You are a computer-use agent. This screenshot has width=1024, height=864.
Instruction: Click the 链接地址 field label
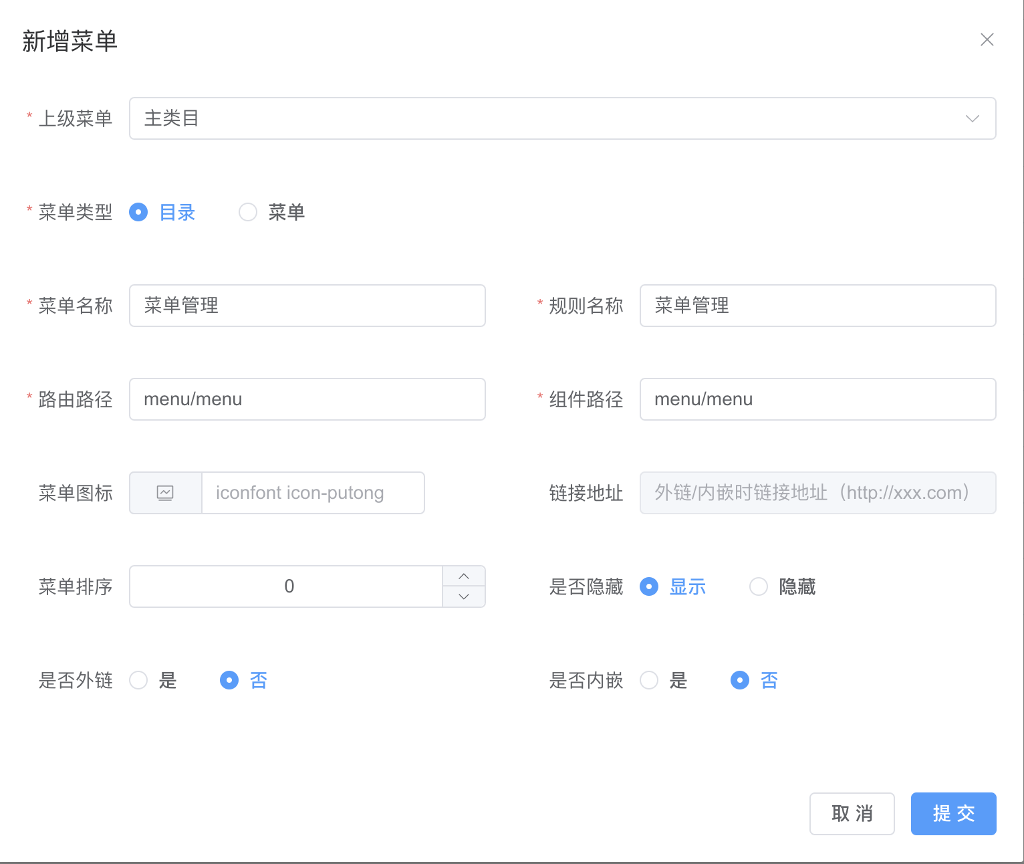pos(586,493)
